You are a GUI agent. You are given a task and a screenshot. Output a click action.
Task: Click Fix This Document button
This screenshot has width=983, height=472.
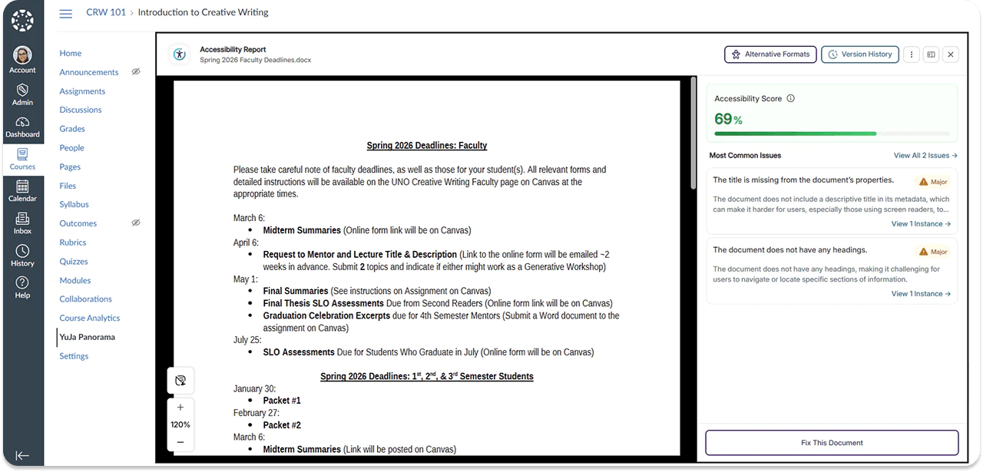(x=832, y=443)
